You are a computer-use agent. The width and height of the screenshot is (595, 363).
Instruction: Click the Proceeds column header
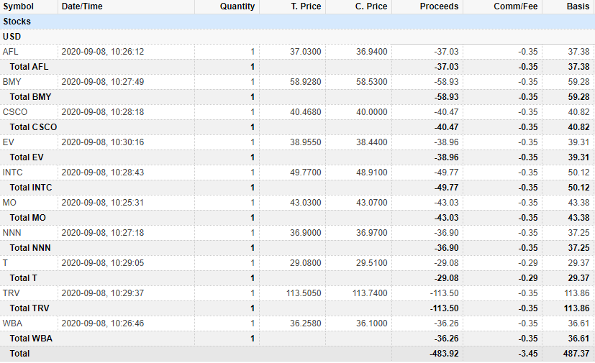click(439, 6)
